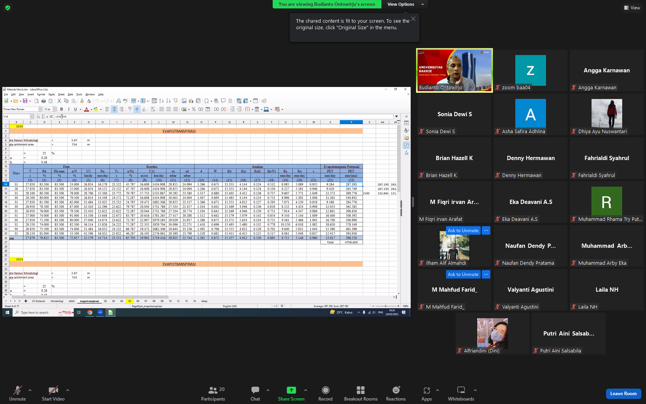Click the Bold formatting icon
Image resolution: width=646 pixels, height=404 pixels.
pyautogui.click(x=62, y=109)
